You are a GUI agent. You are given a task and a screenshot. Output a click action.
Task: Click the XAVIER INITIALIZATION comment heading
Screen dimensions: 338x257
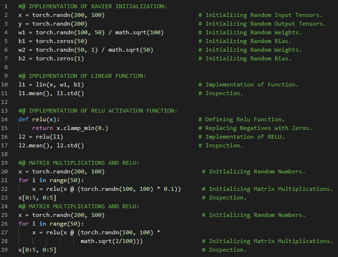(92, 6)
